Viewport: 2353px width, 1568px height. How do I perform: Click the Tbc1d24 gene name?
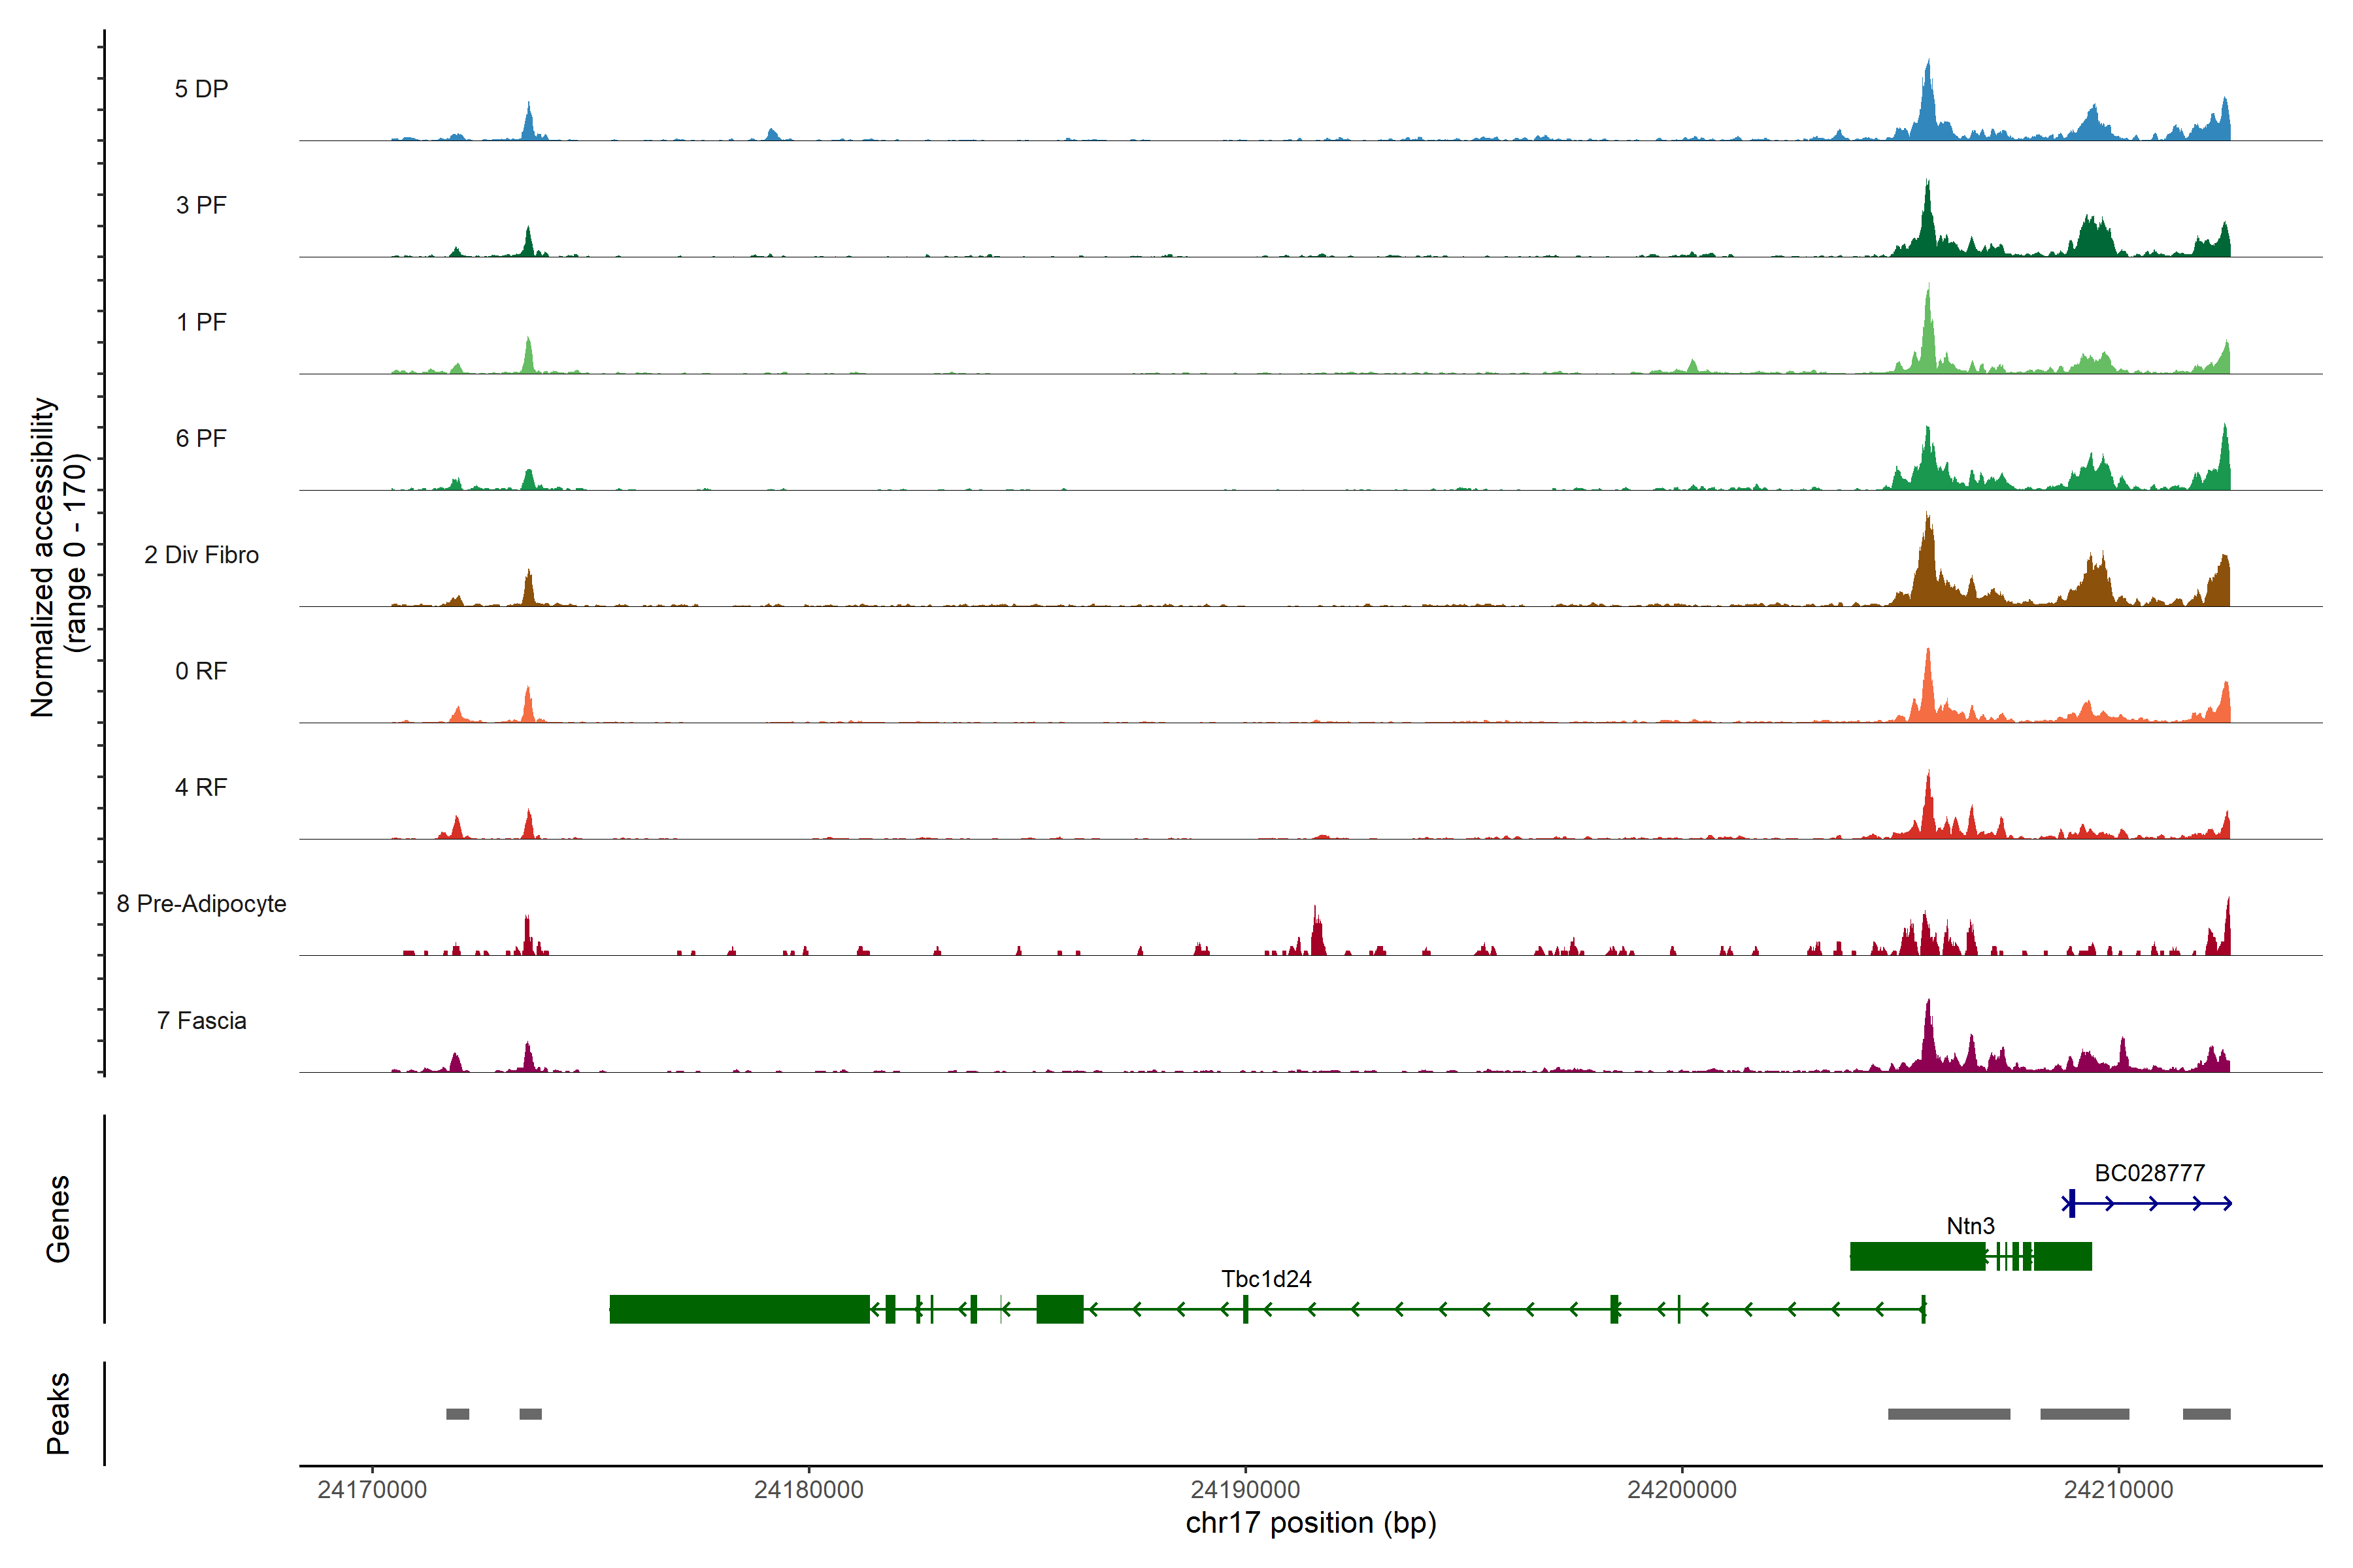click(x=1265, y=1279)
